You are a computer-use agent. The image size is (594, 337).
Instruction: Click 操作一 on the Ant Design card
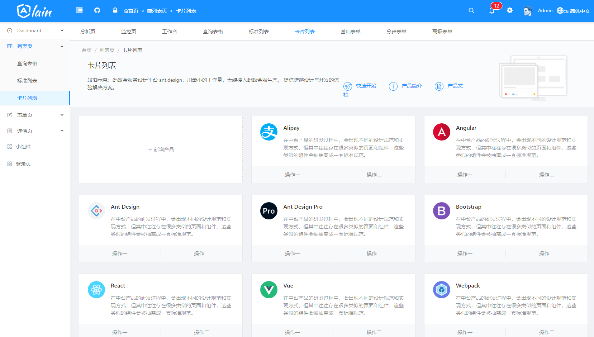pyautogui.click(x=120, y=253)
